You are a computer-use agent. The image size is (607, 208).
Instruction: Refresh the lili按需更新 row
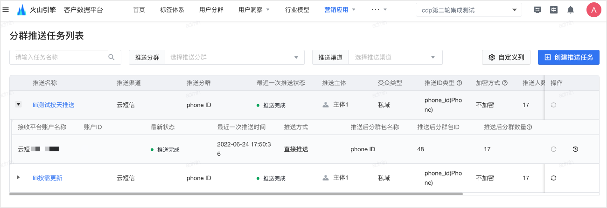point(553,178)
